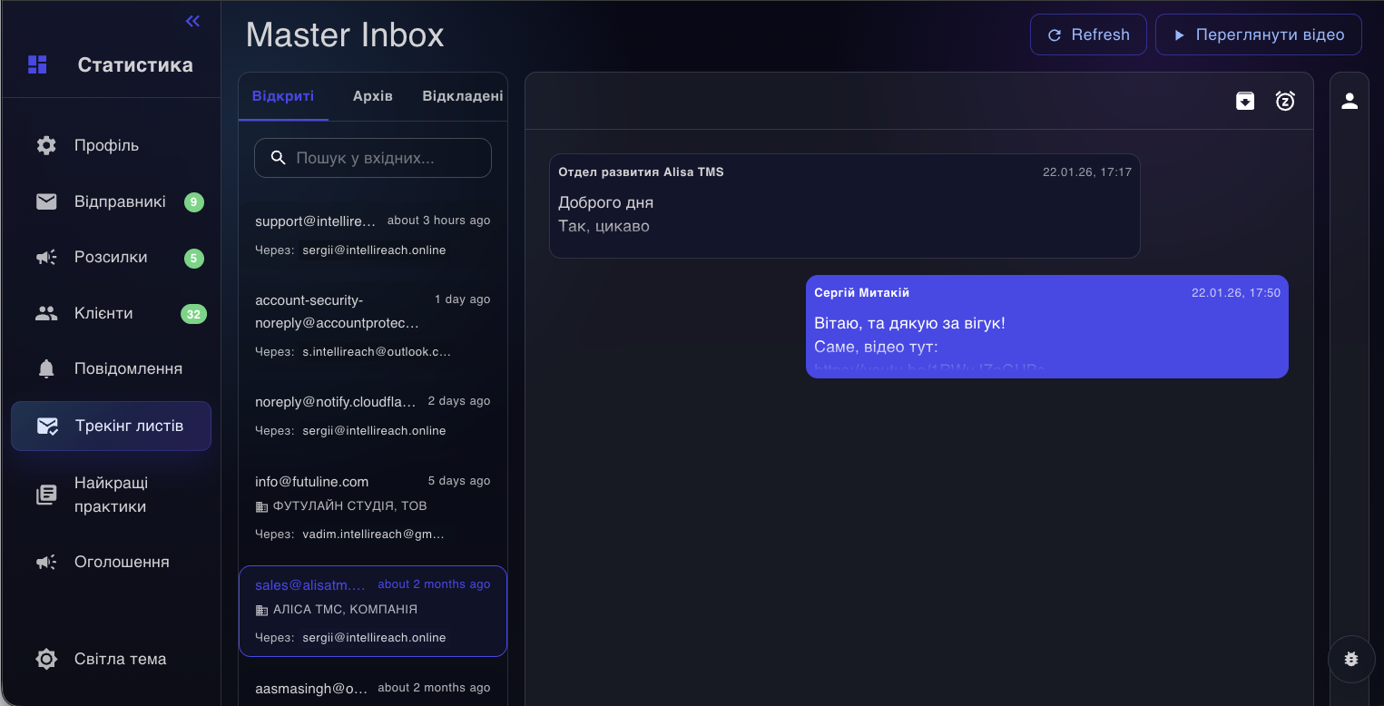Click the bug report icon button

tap(1351, 659)
